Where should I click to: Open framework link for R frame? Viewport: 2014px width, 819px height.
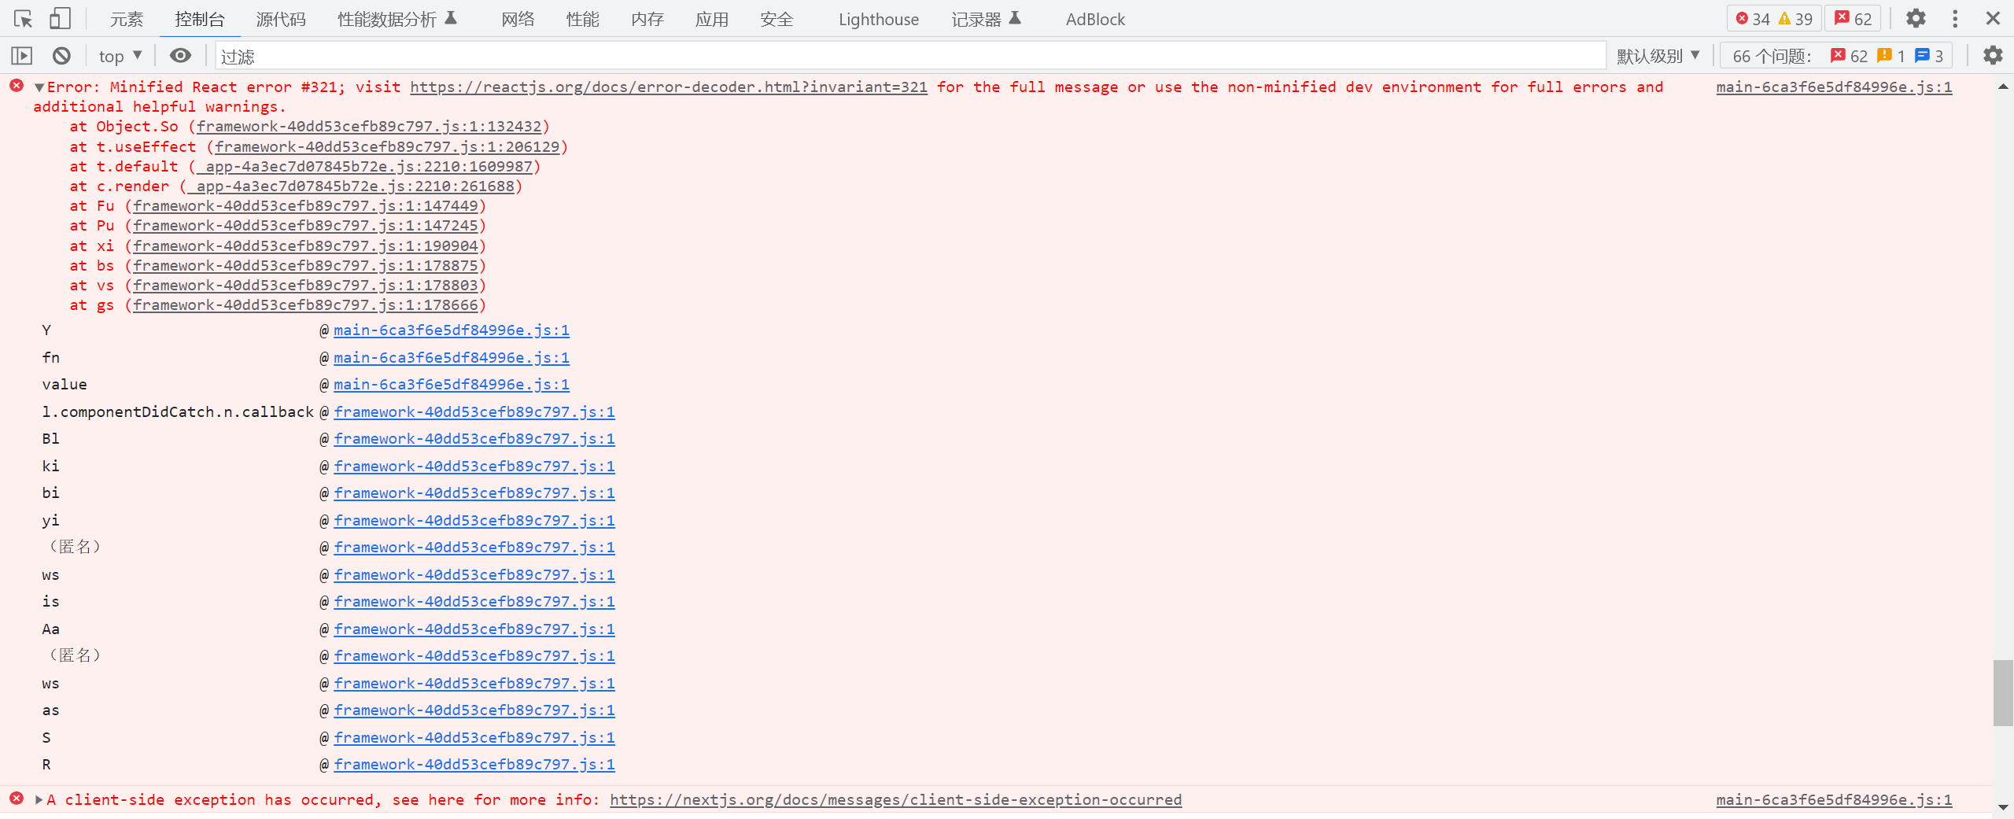click(x=474, y=765)
